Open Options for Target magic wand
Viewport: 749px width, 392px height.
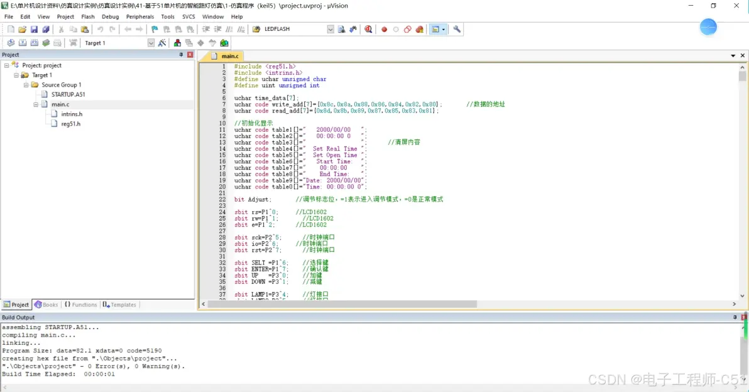tap(162, 43)
